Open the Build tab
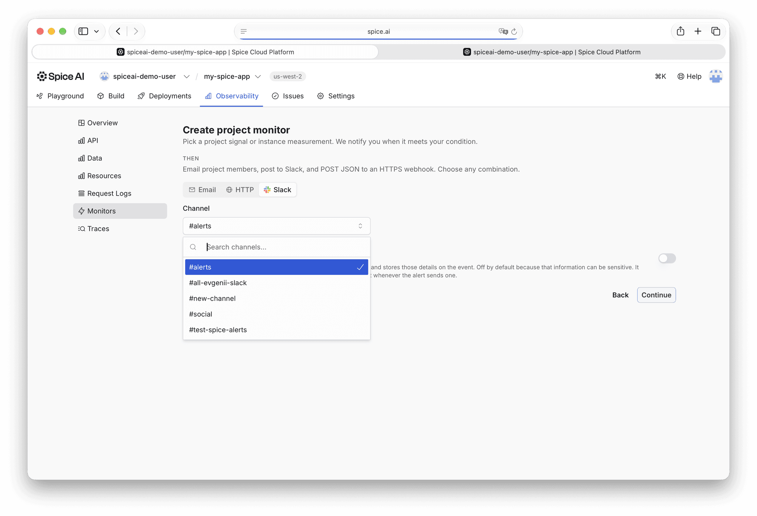 coord(111,96)
